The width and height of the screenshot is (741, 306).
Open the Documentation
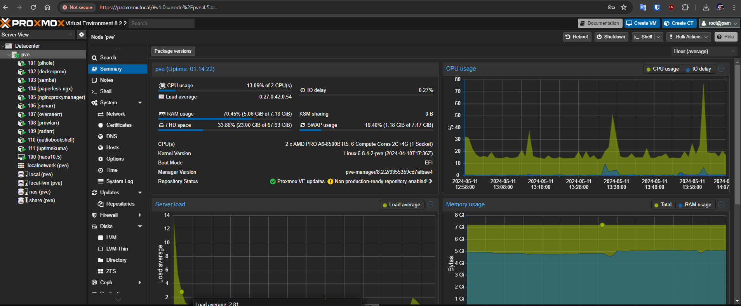tap(600, 23)
